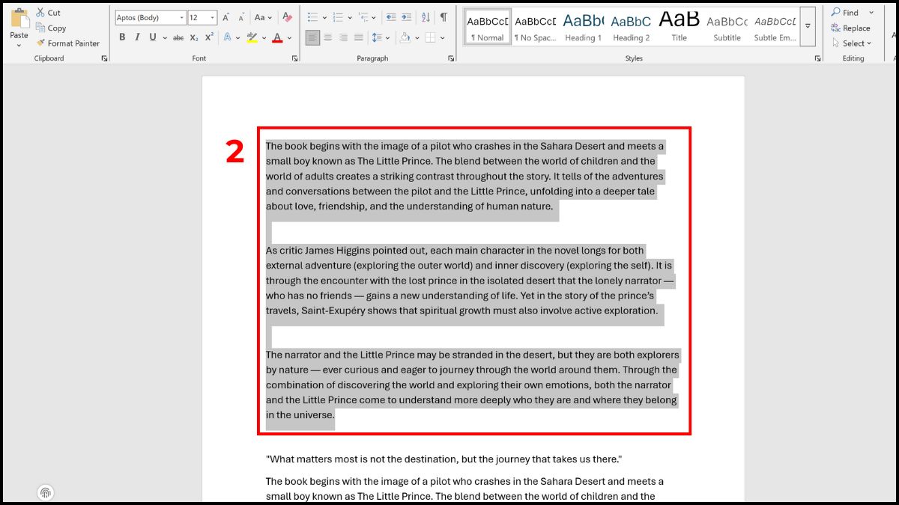Apply the Subtitle style
This screenshot has width=899, height=505.
(727, 28)
